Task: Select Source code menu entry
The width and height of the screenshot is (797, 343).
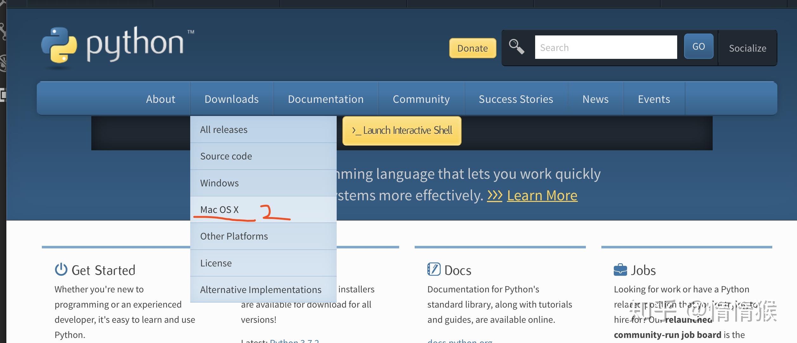Action: (x=226, y=156)
